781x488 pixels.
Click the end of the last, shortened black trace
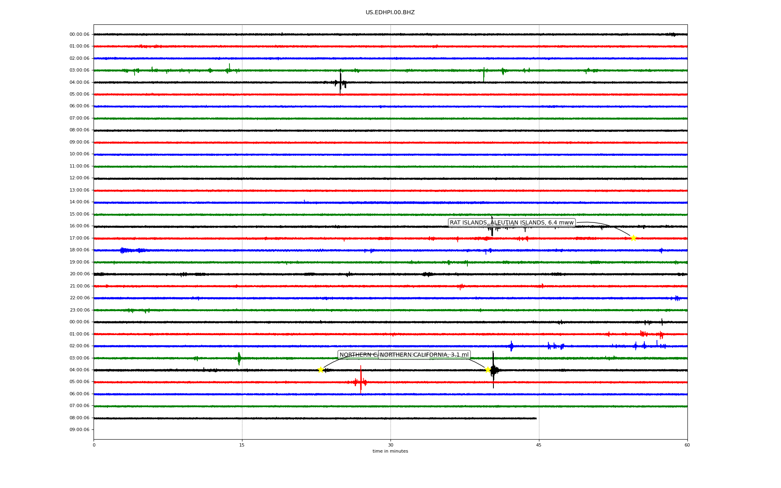[536, 418]
